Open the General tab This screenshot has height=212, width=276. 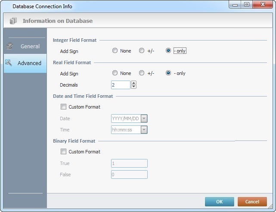tap(29, 46)
